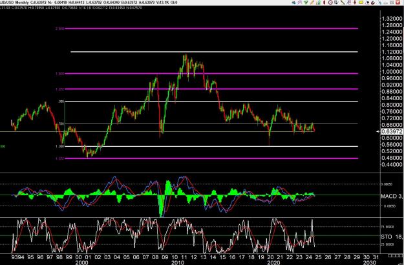Click the 25.0000 stochastic level label
Image resolution: width=404 pixels, height=265 pixels.
387,244
